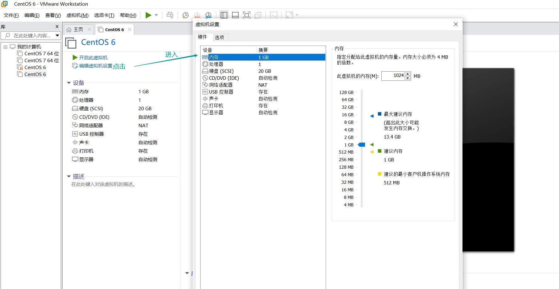Select 声卡 row in settings dialog
The width and height of the screenshot is (559, 289).
[263, 99]
